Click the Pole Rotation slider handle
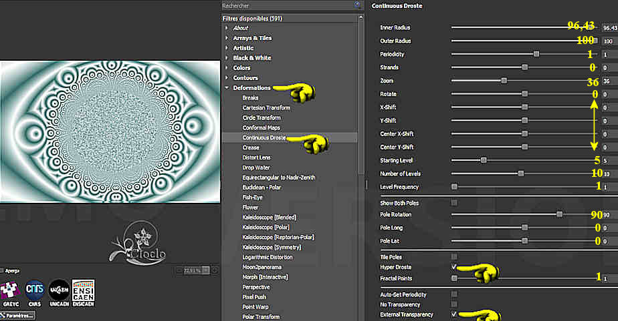 [x=559, y=214]
